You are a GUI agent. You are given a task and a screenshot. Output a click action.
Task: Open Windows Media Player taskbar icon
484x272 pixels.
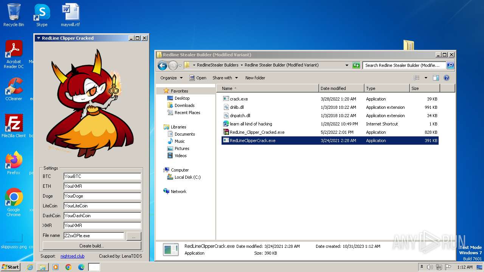(x=56, y=267)
